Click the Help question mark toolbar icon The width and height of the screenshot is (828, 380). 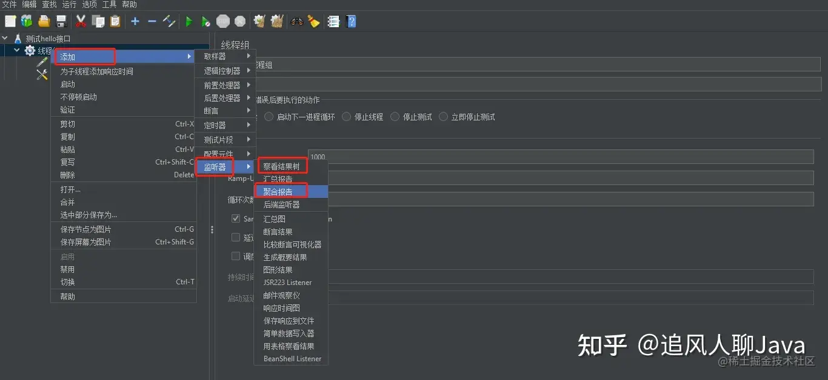pyautogui.click(x=351, y=22)
